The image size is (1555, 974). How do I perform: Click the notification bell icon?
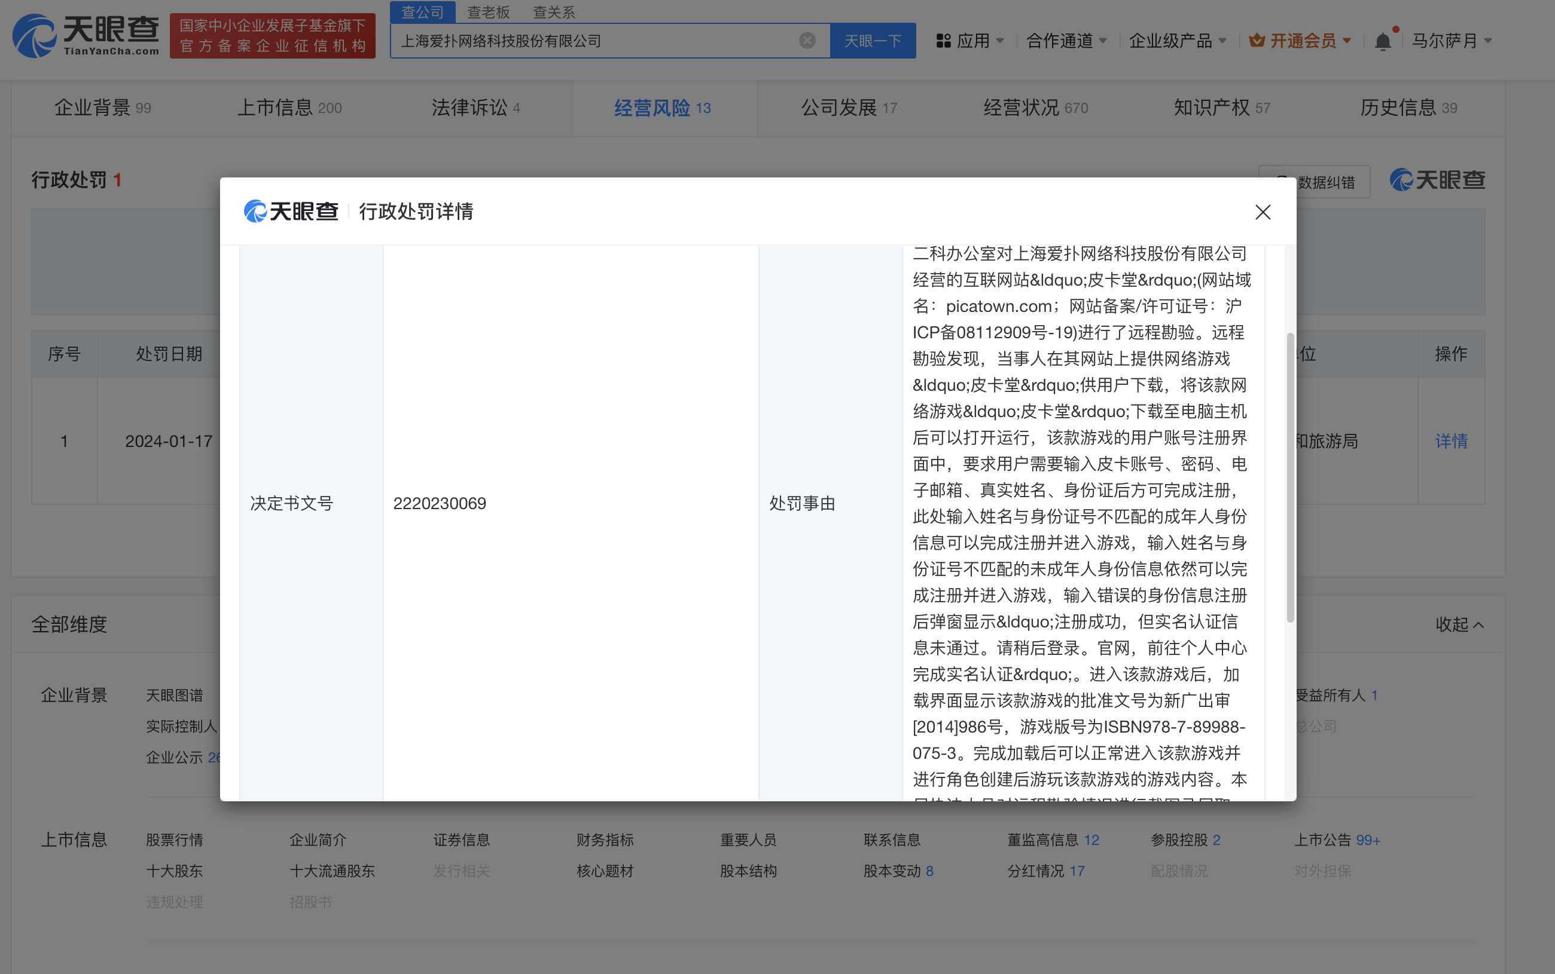tap(1382, 42)
